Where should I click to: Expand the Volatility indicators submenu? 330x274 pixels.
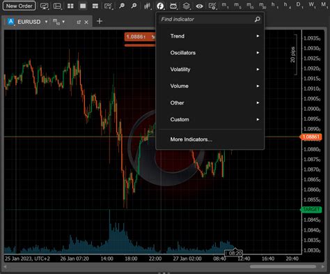click(210, 69)
